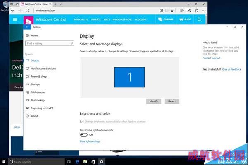
Task: Click Cortana Ask me anything box
Action: [36, 162]
